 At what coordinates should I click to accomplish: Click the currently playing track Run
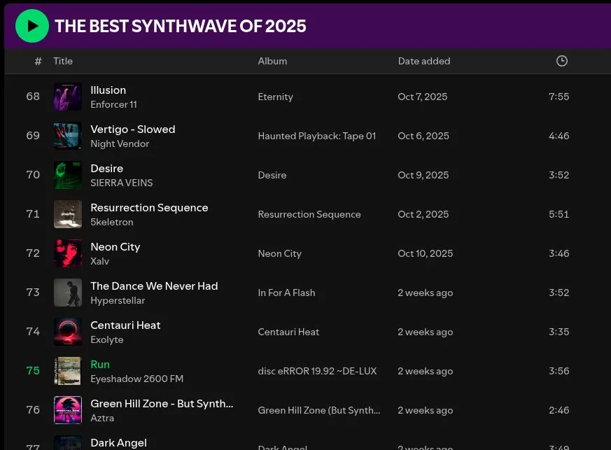click(x=100, y=365)
